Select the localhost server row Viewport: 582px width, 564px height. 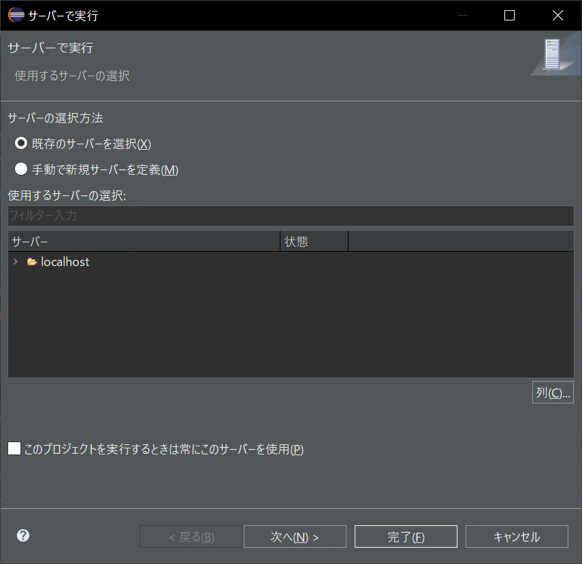pos(291,262)
